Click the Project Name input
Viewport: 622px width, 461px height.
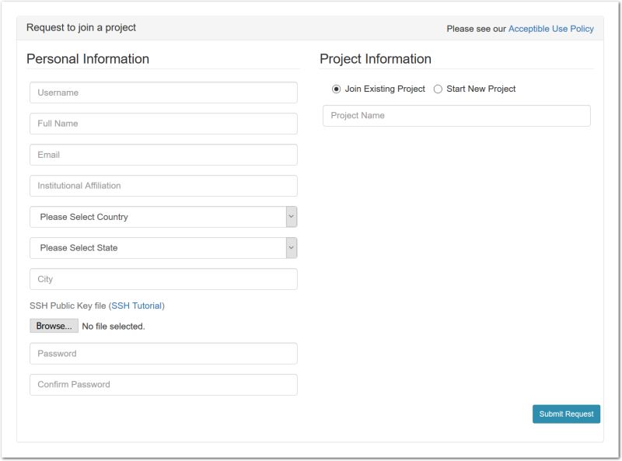coord(456,116)
